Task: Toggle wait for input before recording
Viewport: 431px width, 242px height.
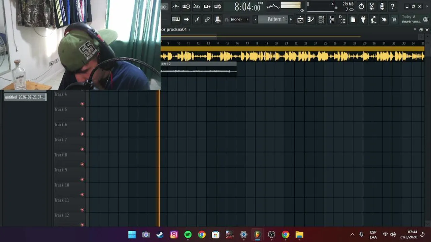Action: [186, 6]
